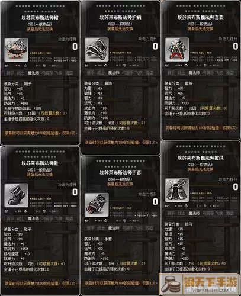
Task: Click the 埃苏莱布斯法师帽 hat item icon
Action: 17,50
